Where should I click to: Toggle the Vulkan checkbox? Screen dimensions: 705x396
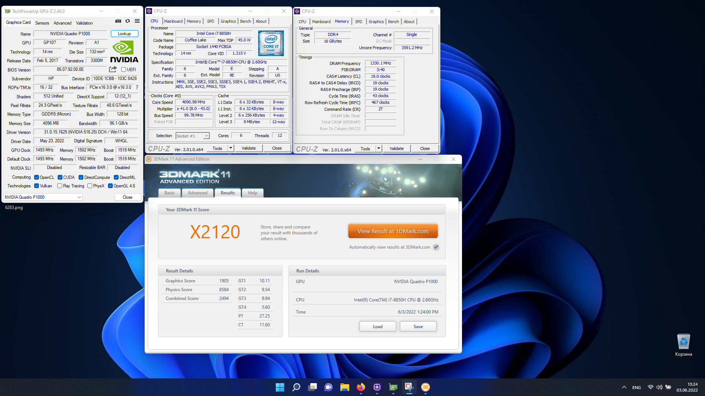coord(36,186)
